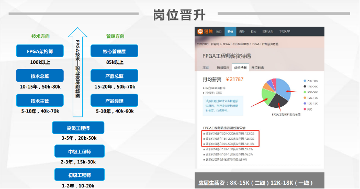Click the light blue salary note box
360x189 pixels.
tap(223, 106)
